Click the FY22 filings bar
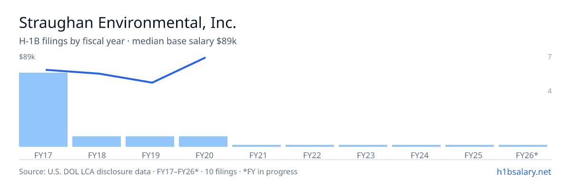Image resolution: width=571 pixels, height=190 pixels. coord(310,146)
